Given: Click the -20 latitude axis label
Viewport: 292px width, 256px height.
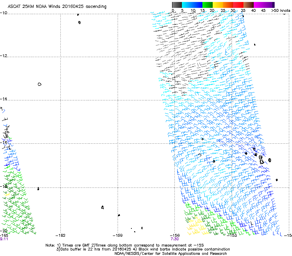Looking at the screenshot, I should 4,231.
